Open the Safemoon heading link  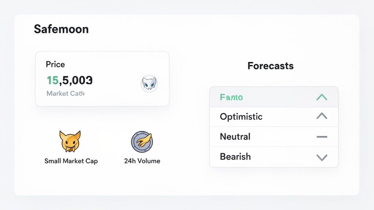click(61, 29)
